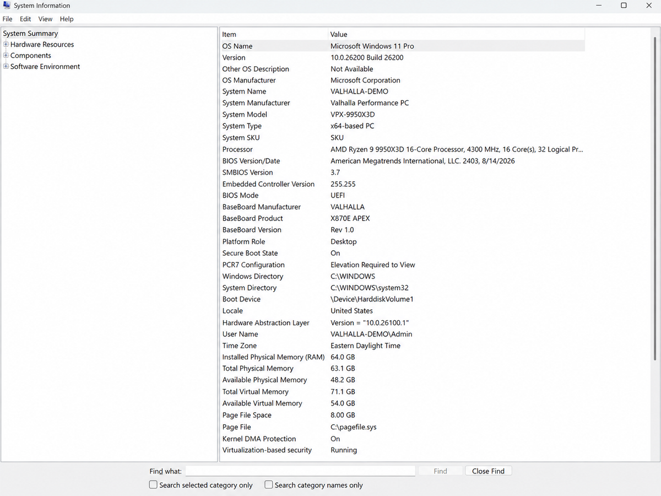Viewport: 661px width, 496px height.
Task: Click the 71.1 GB value
Action: (x=343, y=392)
